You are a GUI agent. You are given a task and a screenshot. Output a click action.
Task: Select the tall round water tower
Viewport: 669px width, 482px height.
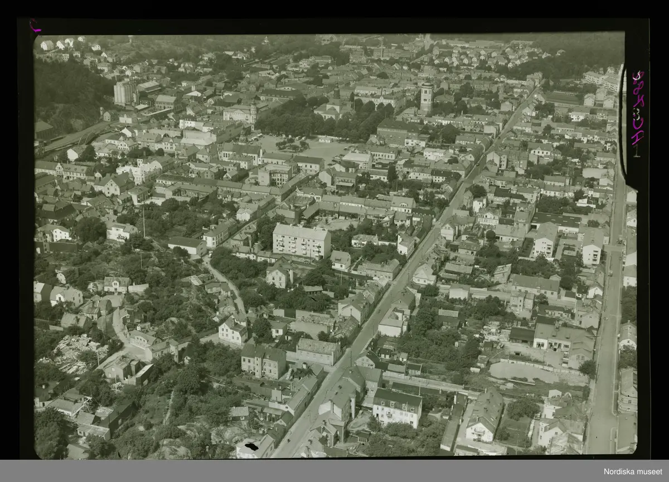[x=426, y=97]
